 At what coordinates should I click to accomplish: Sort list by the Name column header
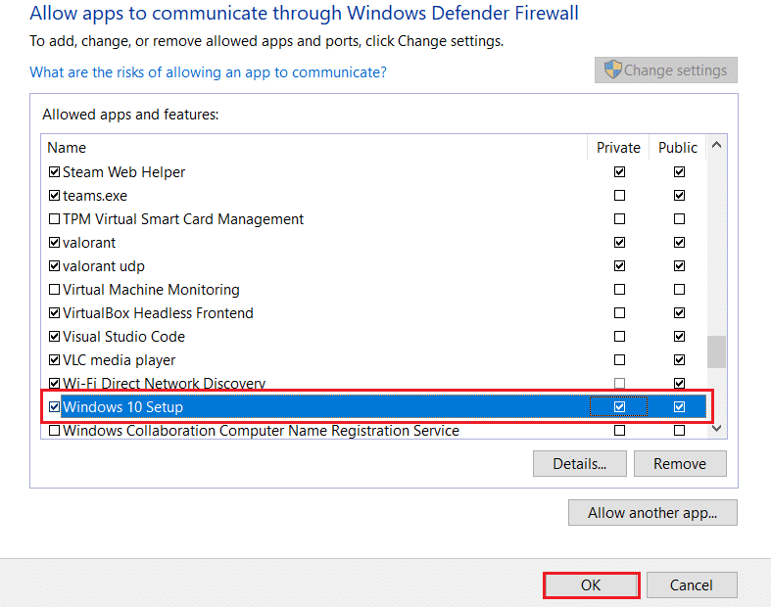(67, 148)
